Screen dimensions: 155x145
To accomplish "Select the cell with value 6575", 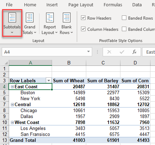I will [x=103, y=134].
